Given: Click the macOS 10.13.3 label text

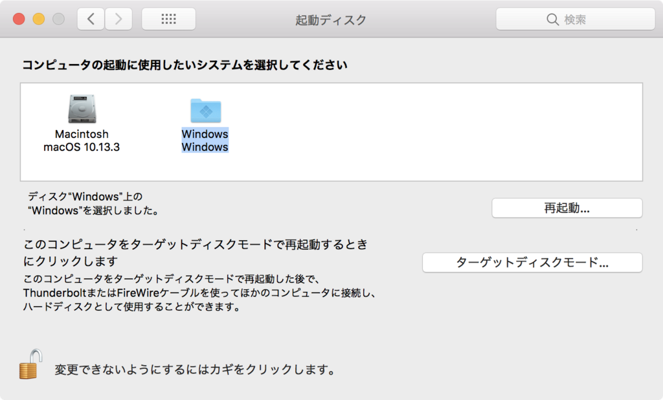Looking at the screenshot, I should tap(82, 147).
